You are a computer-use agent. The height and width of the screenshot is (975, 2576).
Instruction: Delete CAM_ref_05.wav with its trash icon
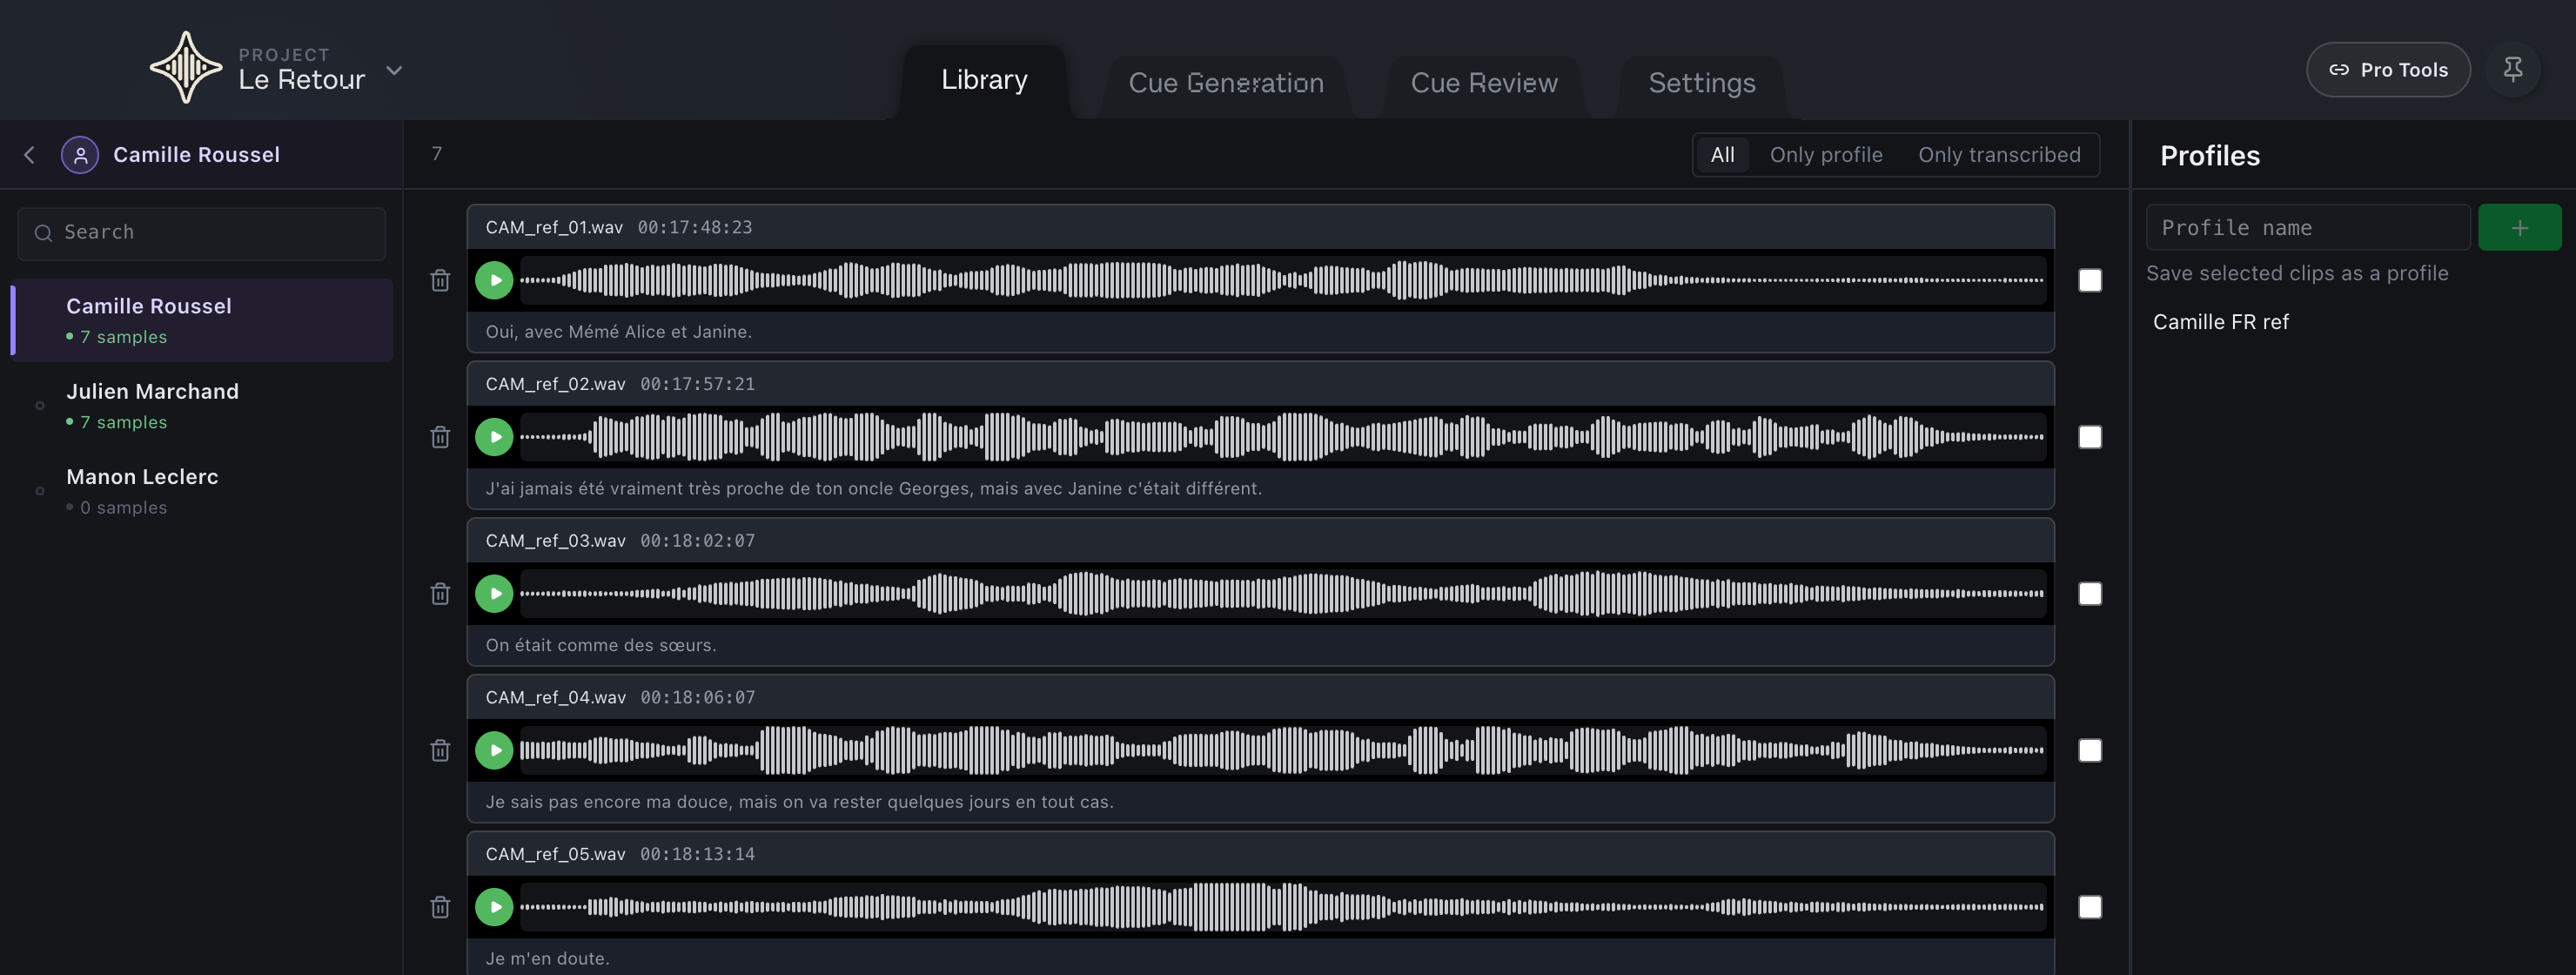(x=440, y=907)
